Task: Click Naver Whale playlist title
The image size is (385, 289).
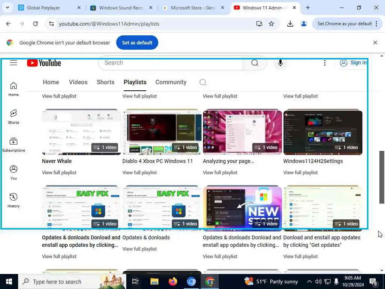Action: point(57,161)
